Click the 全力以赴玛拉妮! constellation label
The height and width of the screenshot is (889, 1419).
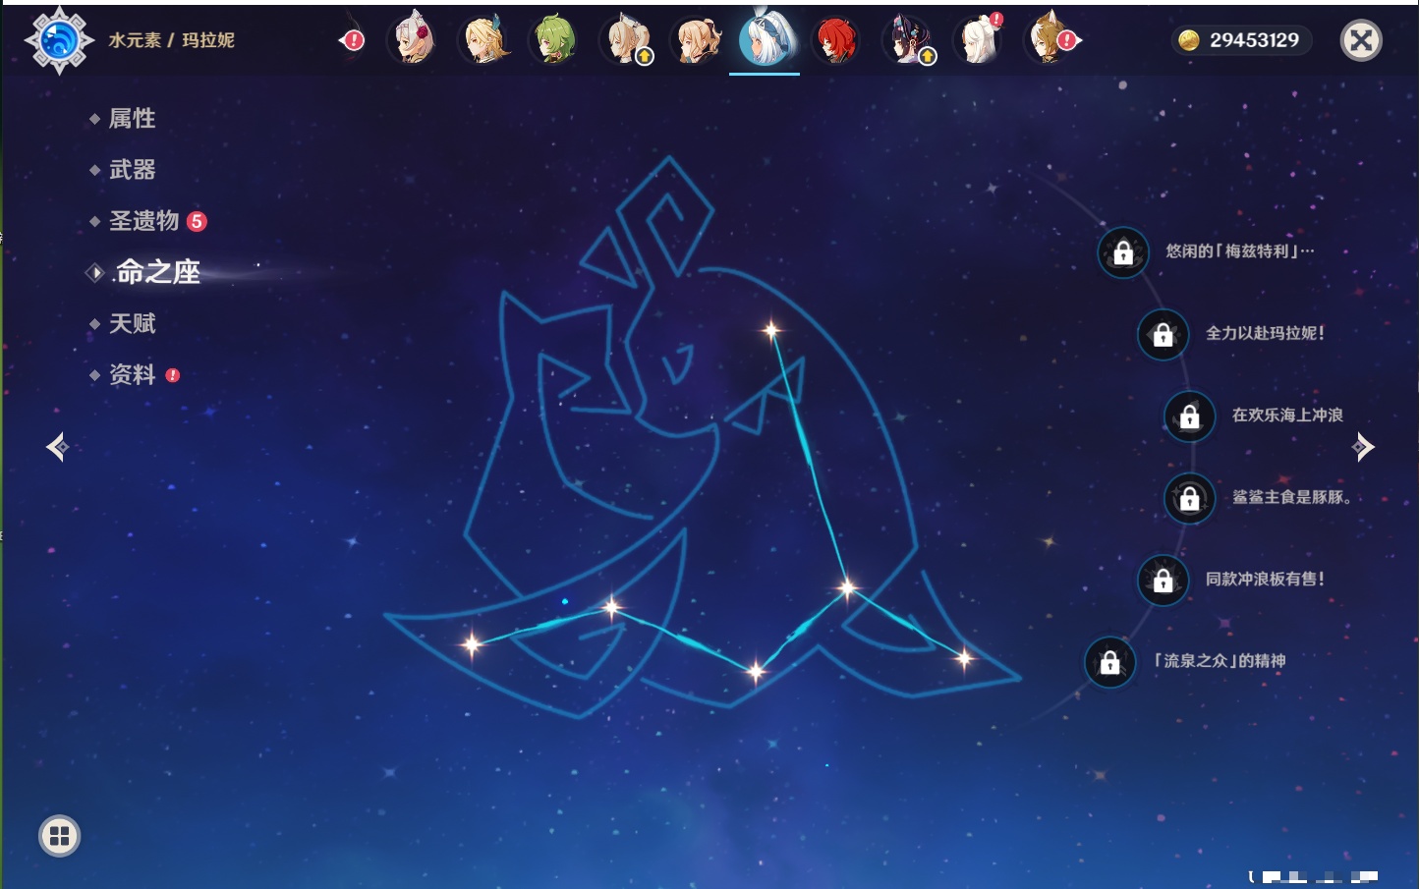pyautogui.click(x=1265, y=333)
